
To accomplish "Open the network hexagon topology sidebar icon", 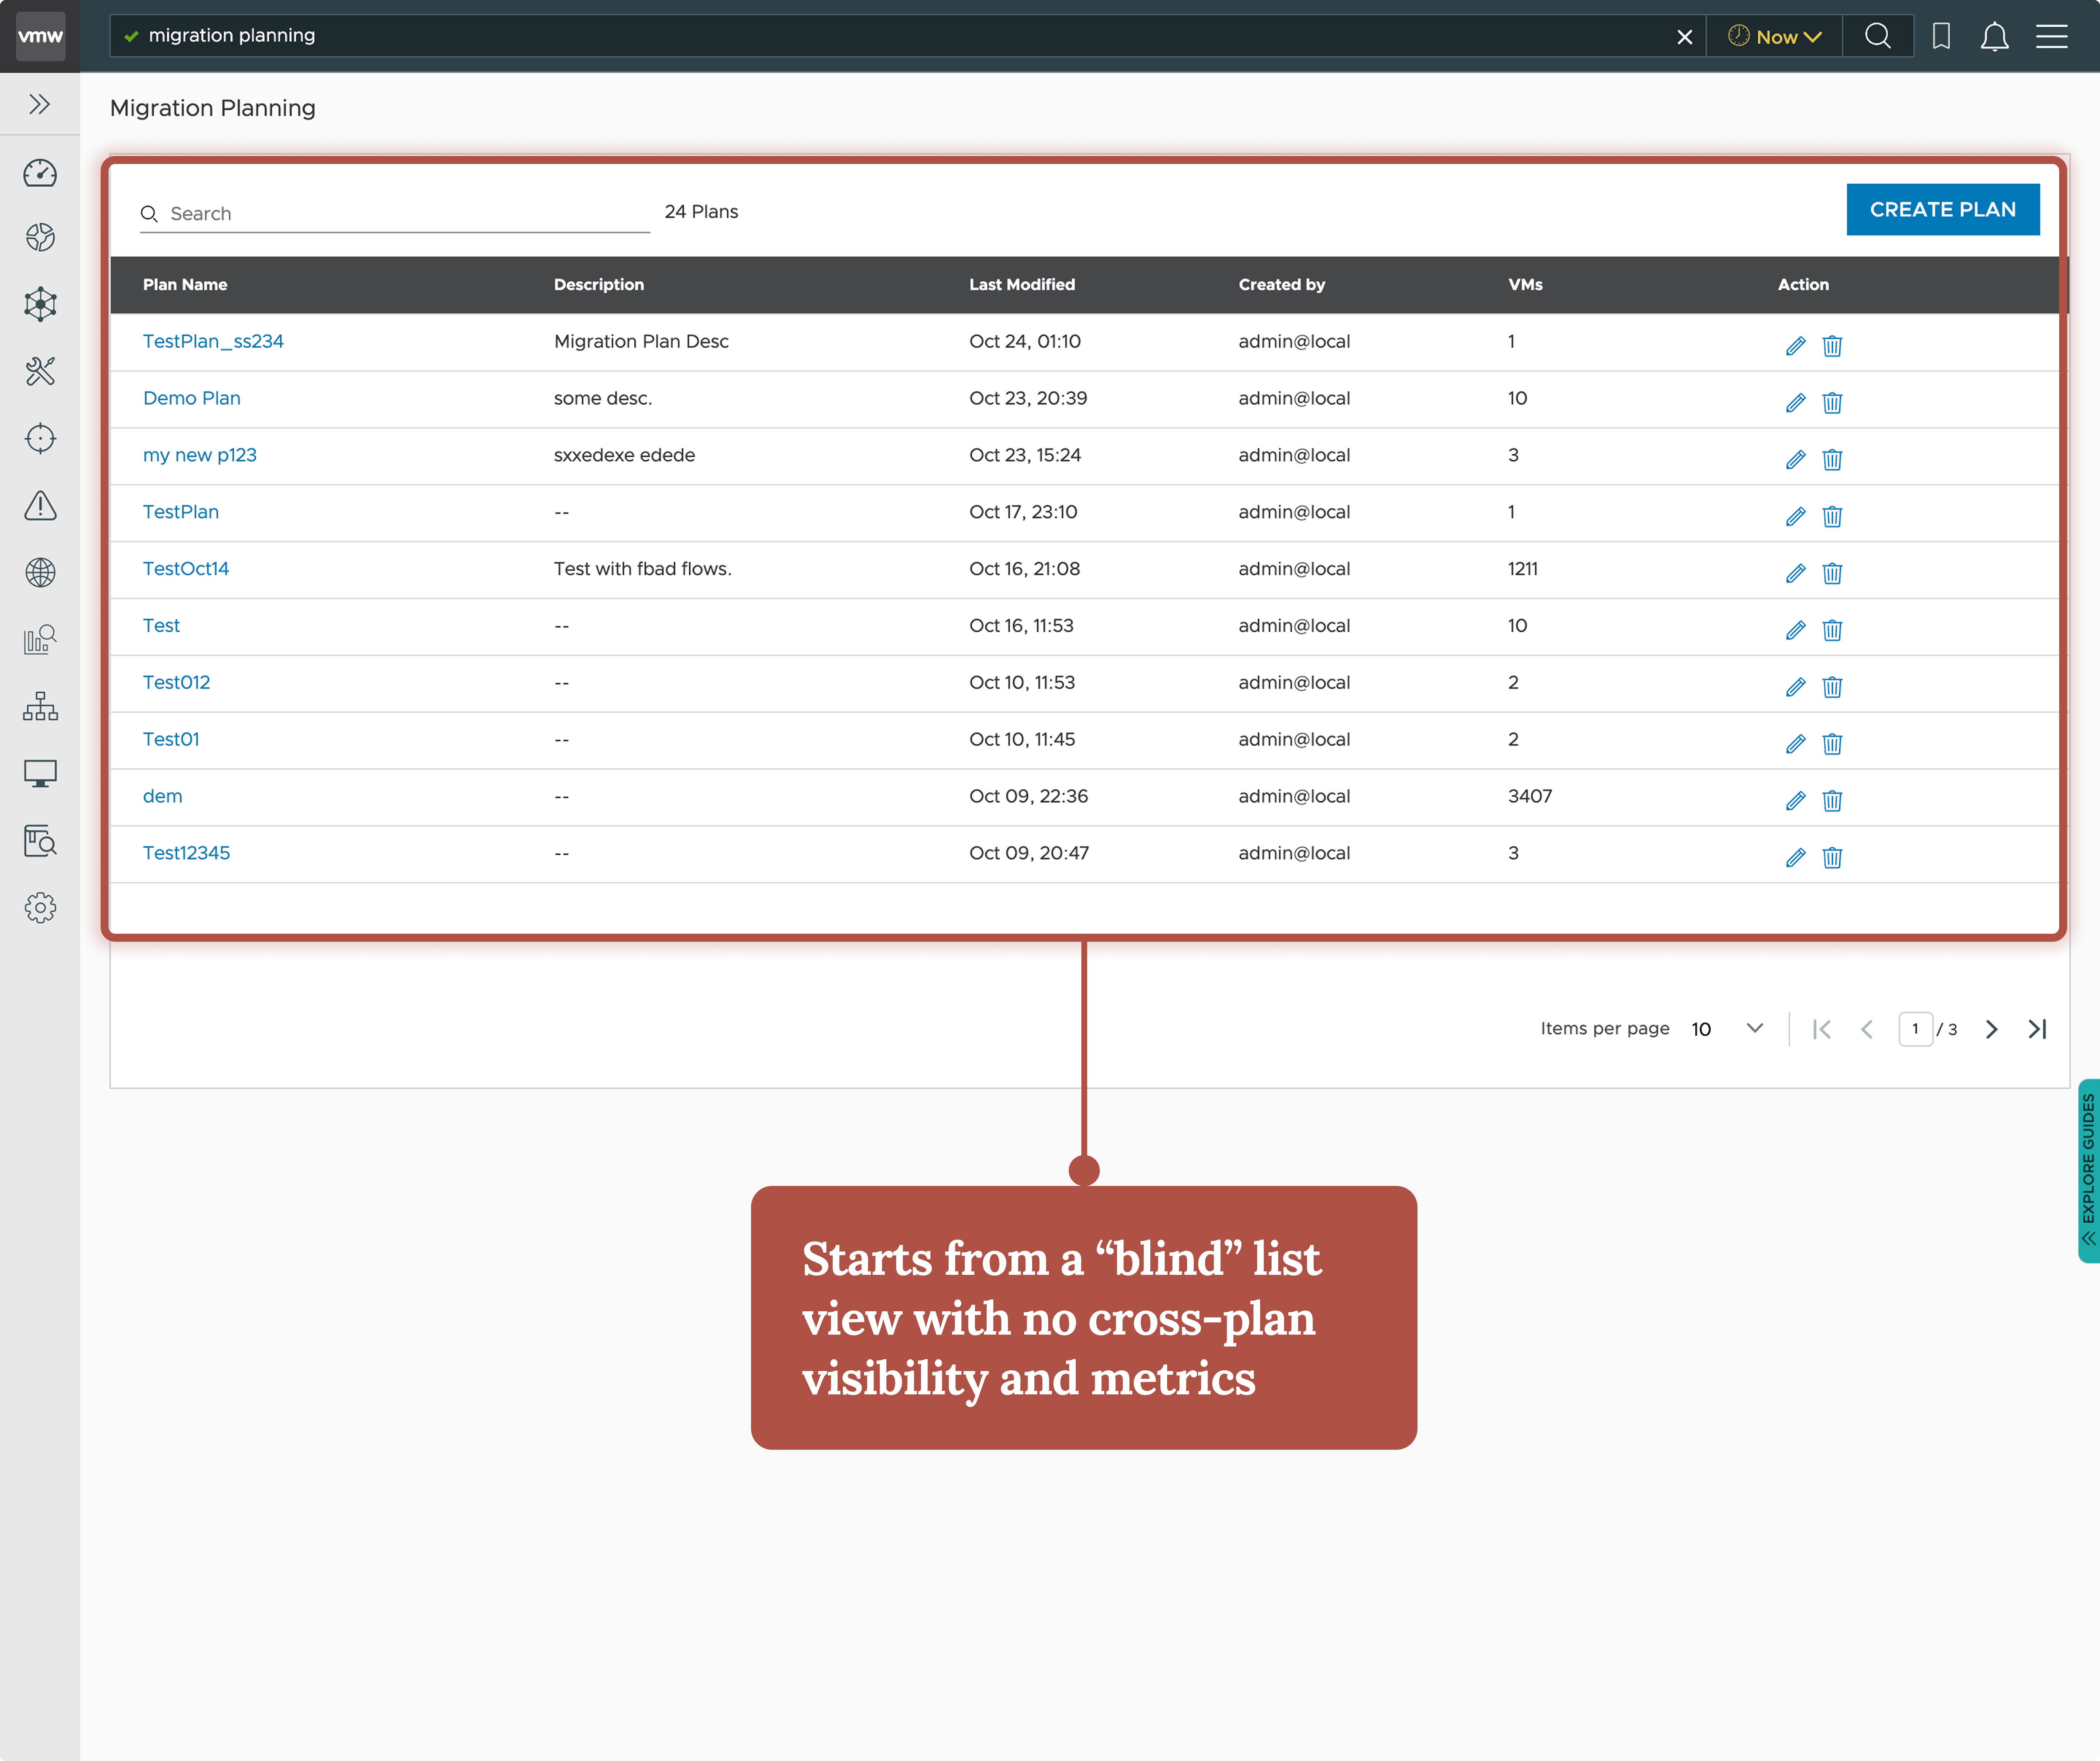I will (x=40, y=304).
